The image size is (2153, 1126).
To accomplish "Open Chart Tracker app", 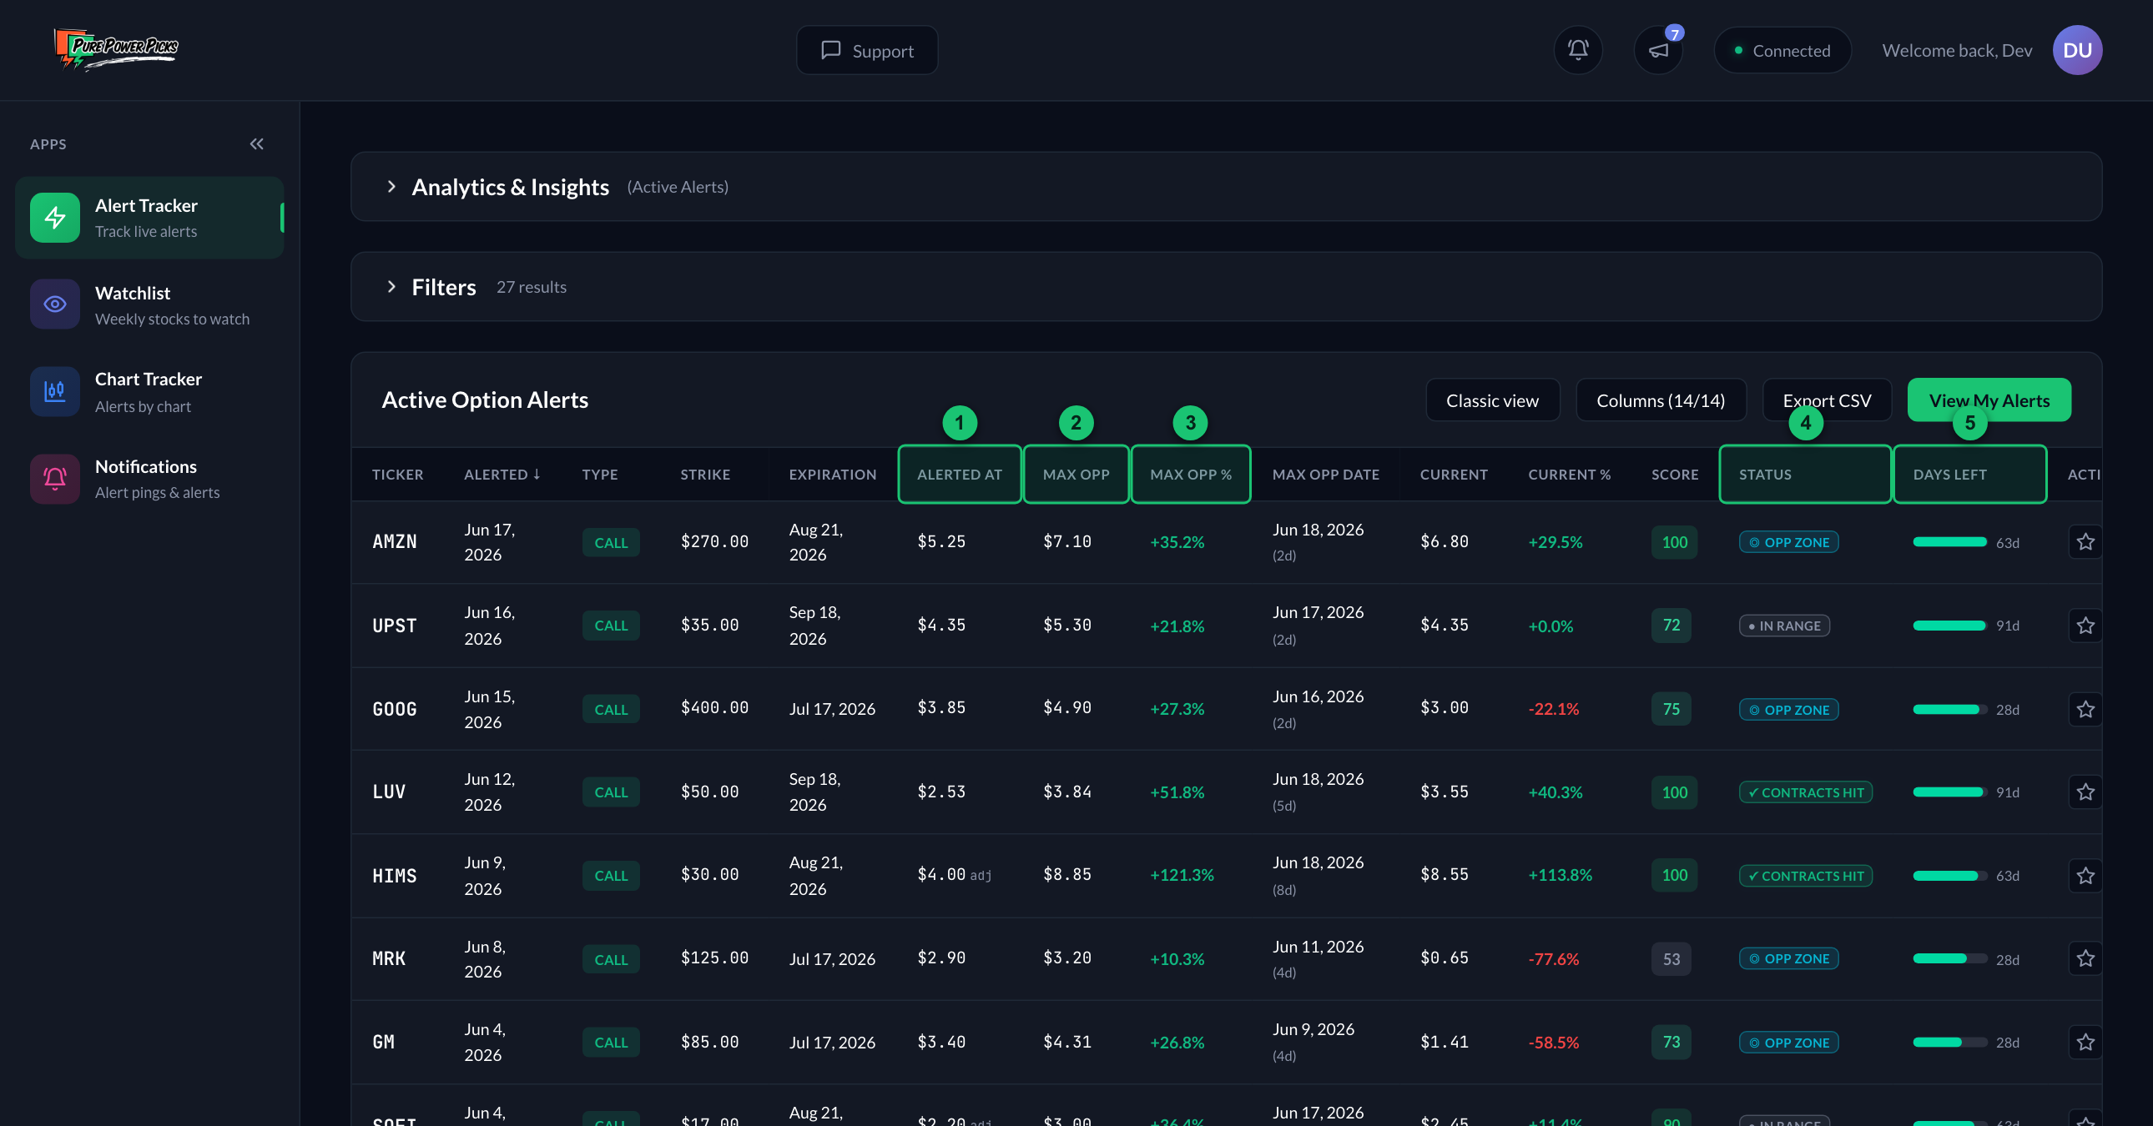I will 149,391.
